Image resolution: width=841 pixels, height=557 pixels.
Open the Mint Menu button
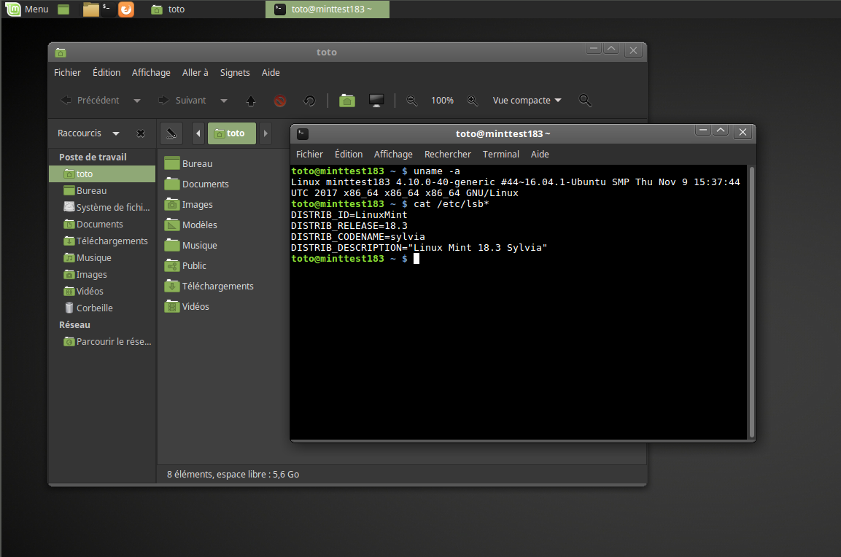point(27,9)
